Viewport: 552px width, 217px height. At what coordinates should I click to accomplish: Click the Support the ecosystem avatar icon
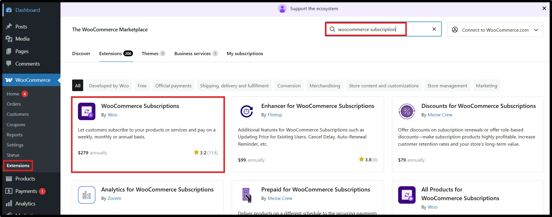[282, 8]
